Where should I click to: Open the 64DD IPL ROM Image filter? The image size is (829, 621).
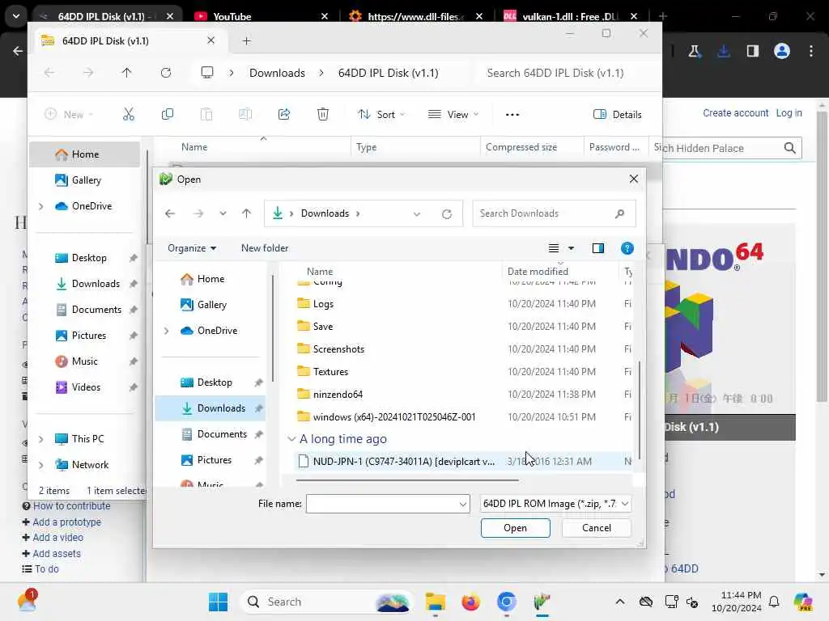pyautogui.click(x=555, y=504)
